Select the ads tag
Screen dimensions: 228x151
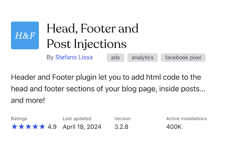115,58
